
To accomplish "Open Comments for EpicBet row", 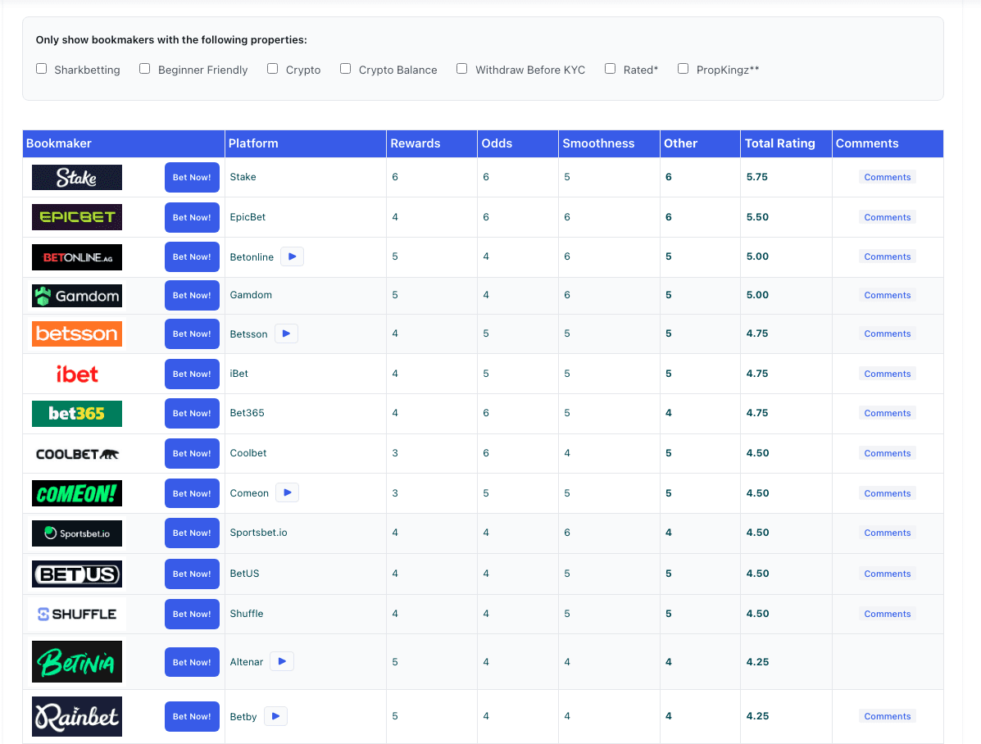I will (x=887, y=217).
